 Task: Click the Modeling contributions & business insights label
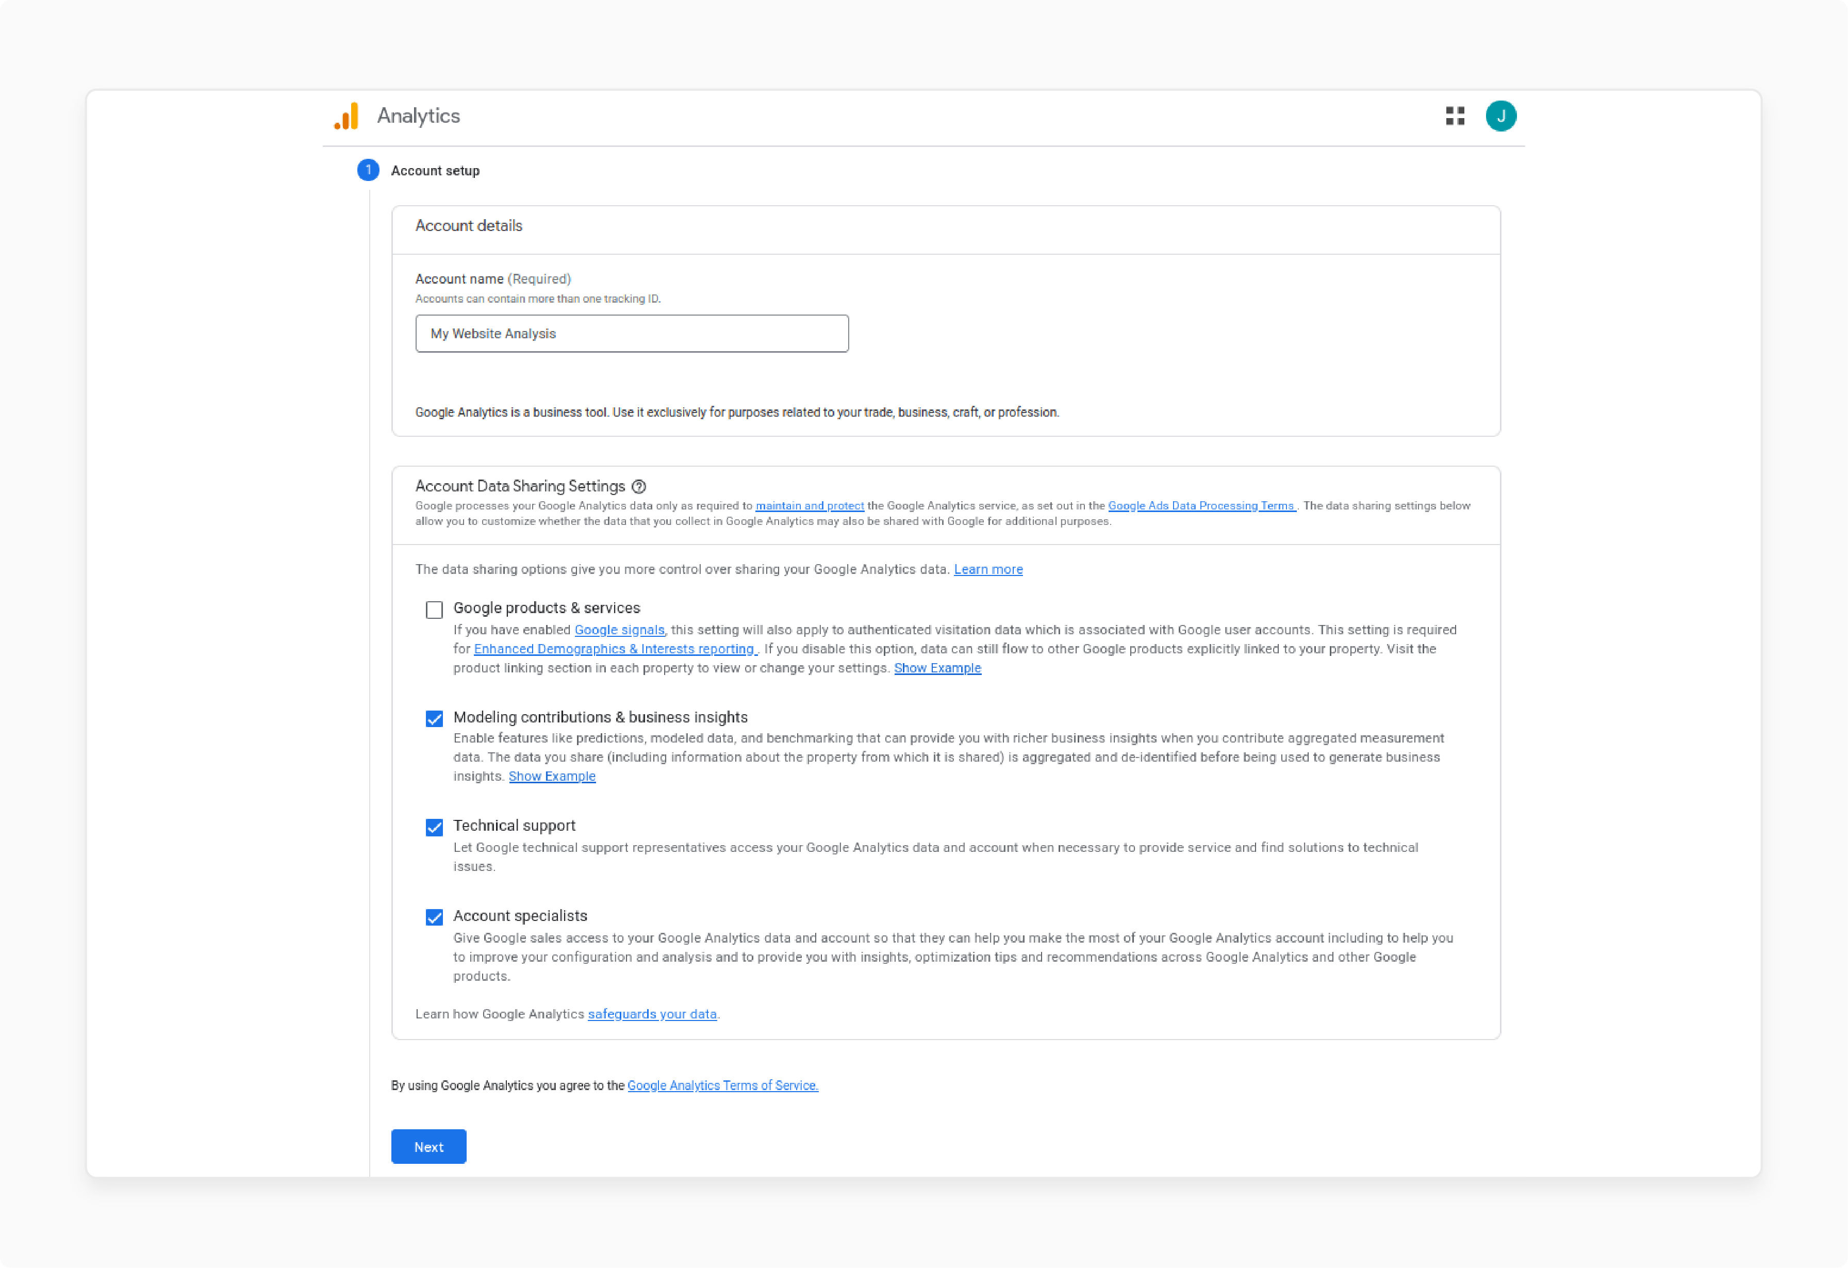(600, 717)
